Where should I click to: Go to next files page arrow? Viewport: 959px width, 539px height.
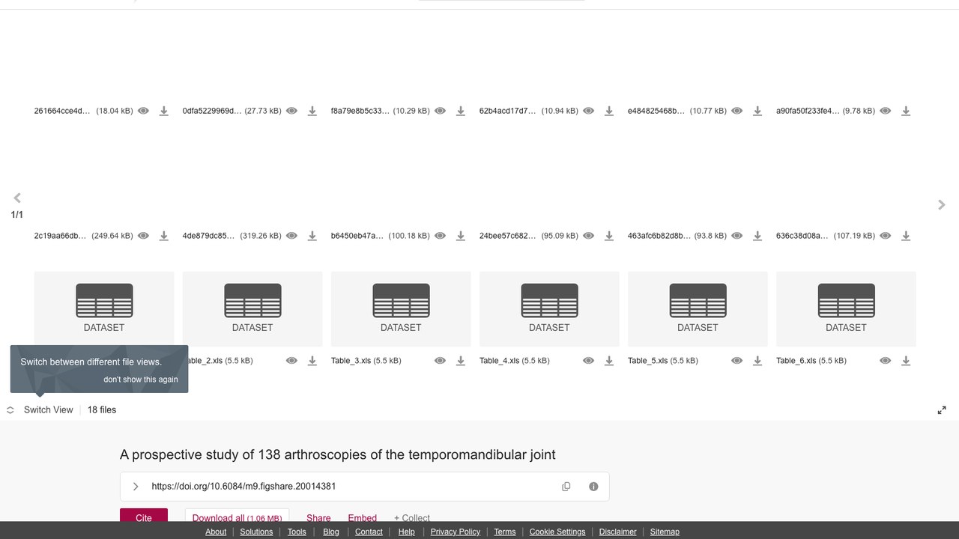[942, 205]
